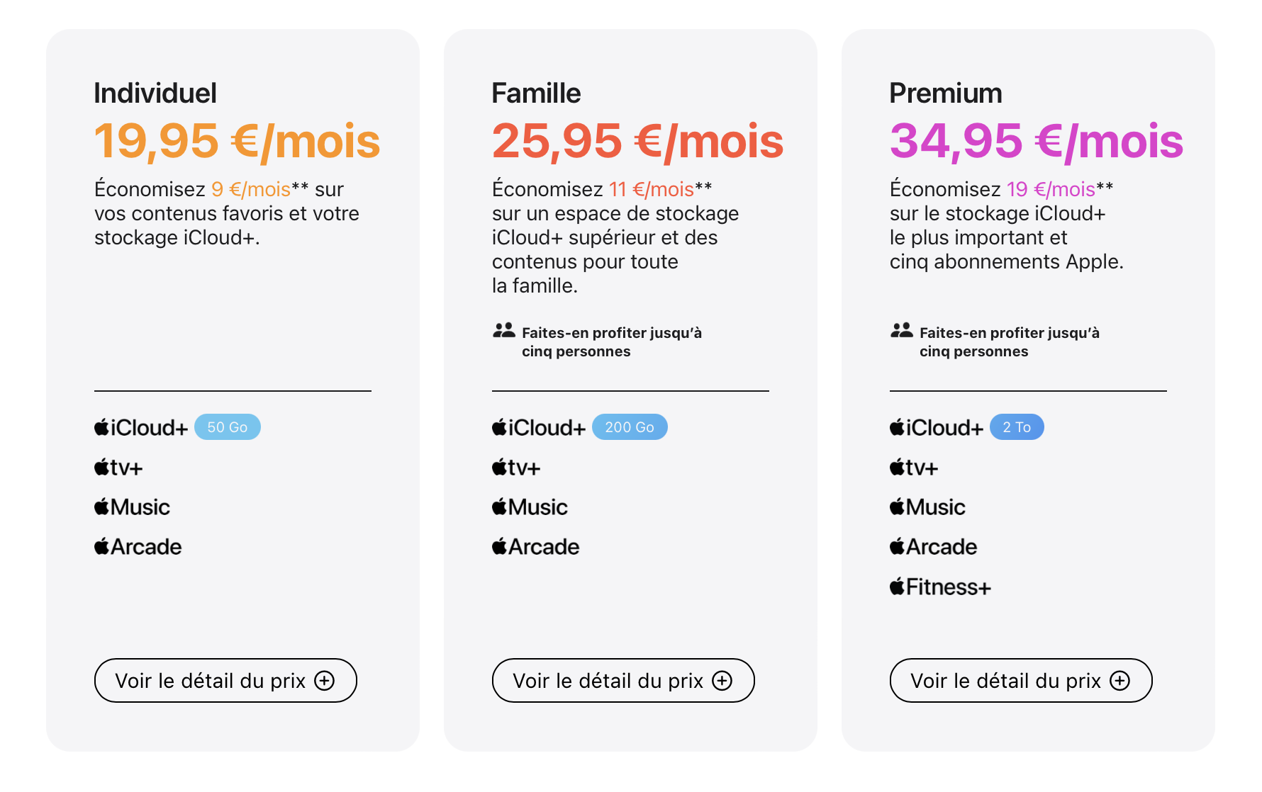Image resolution: width=1262 pixels, height=792 pixels.
Task: Click the 50 Go storage badge
Action: coord(228,427)
